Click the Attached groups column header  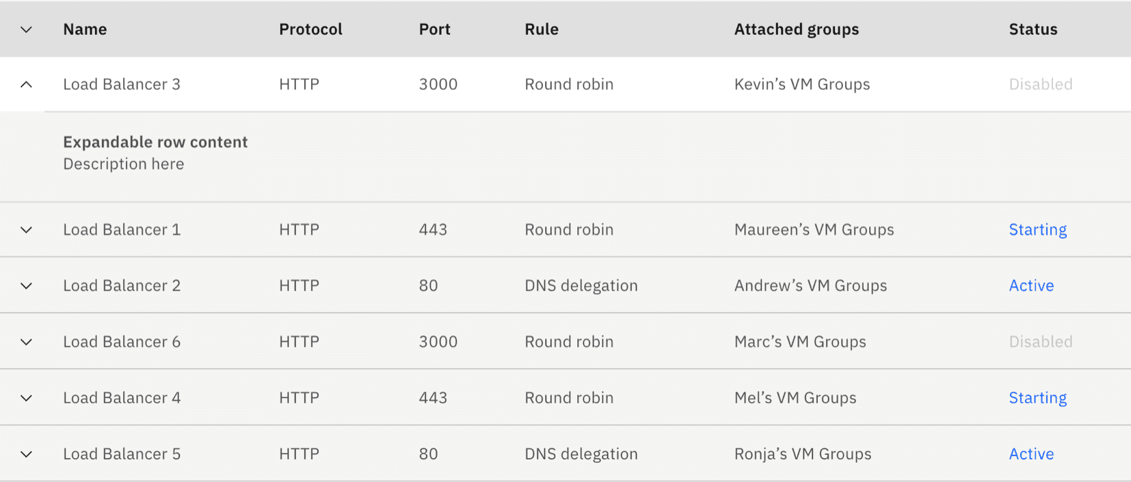click(796, 29)
